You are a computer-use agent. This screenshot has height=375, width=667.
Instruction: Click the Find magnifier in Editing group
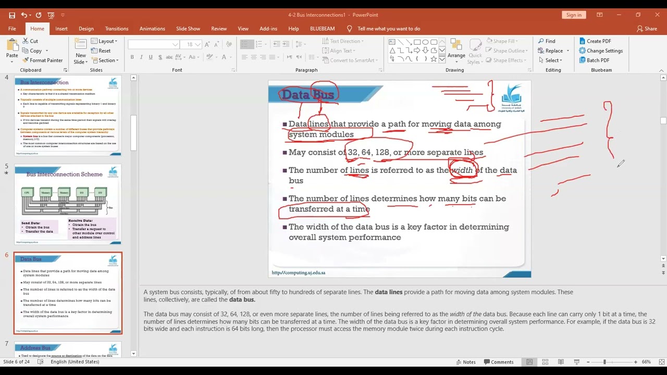547,41
